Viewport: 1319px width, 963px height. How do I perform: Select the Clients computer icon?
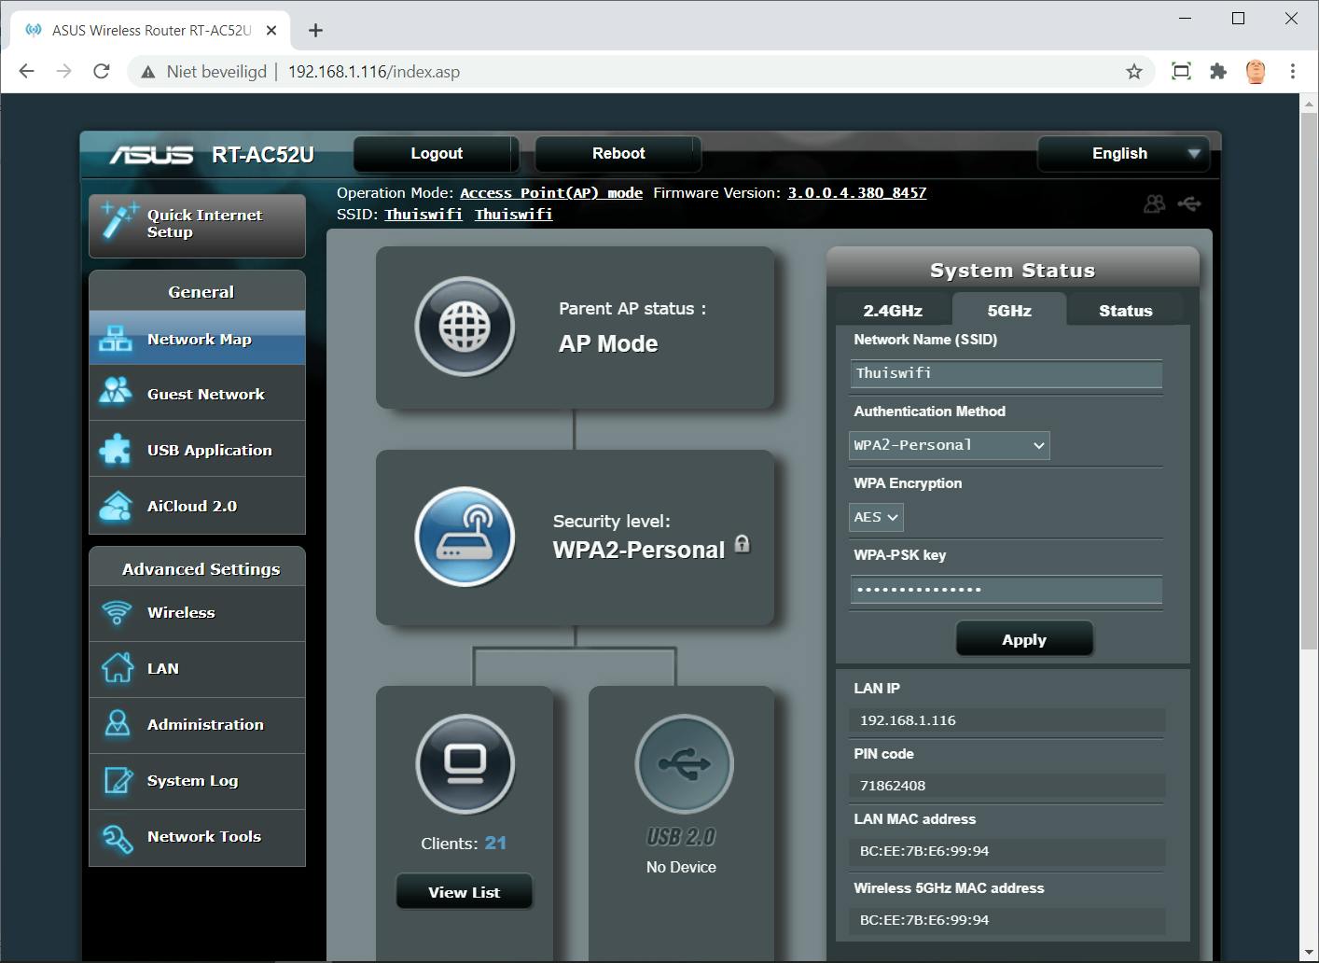coord(465,764)
